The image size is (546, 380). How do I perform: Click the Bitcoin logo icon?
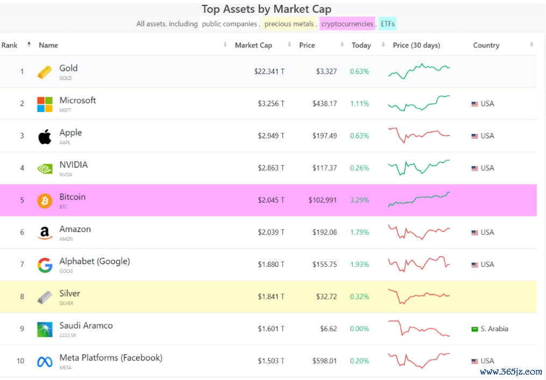[45, 201]
